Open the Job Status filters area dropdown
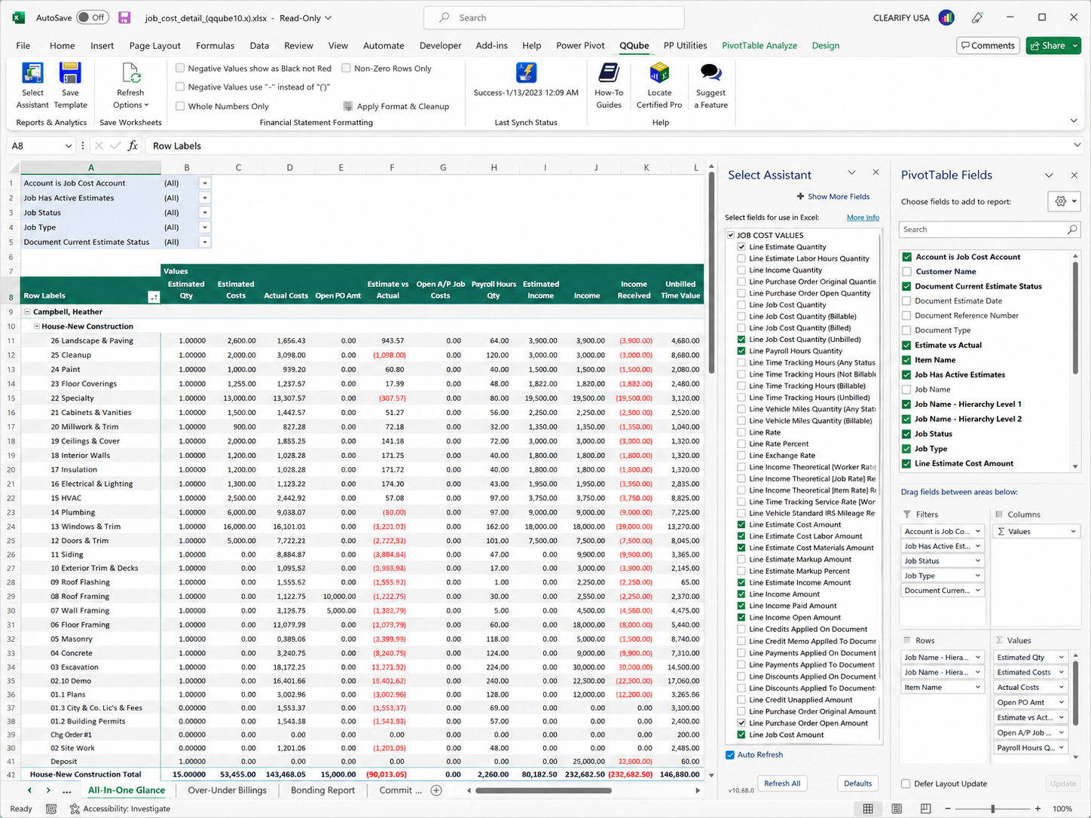1091x818 pixels. (978, 561)
